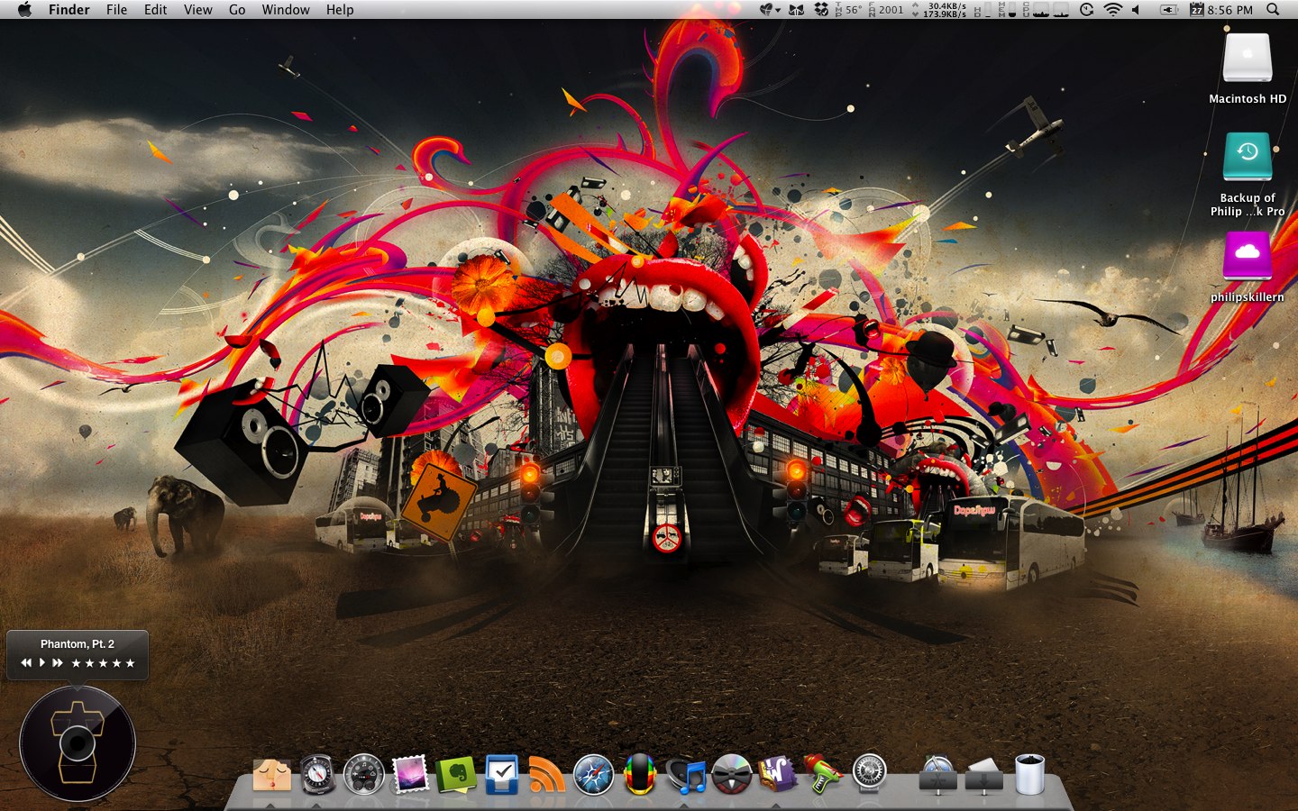Open the Time Machine menu bar icon
Screen dimensions: 1298x811
(1086, 10)
